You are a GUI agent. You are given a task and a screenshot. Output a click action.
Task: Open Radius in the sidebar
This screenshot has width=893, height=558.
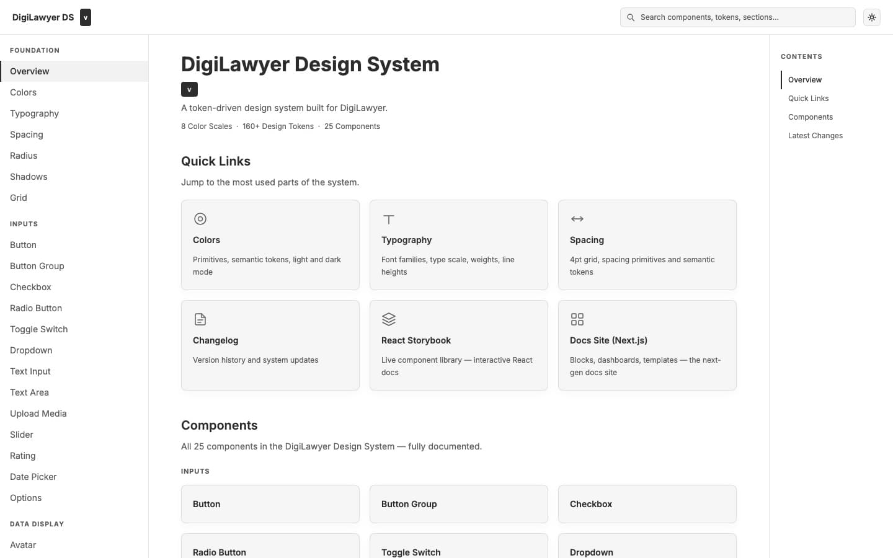point(74,156)
